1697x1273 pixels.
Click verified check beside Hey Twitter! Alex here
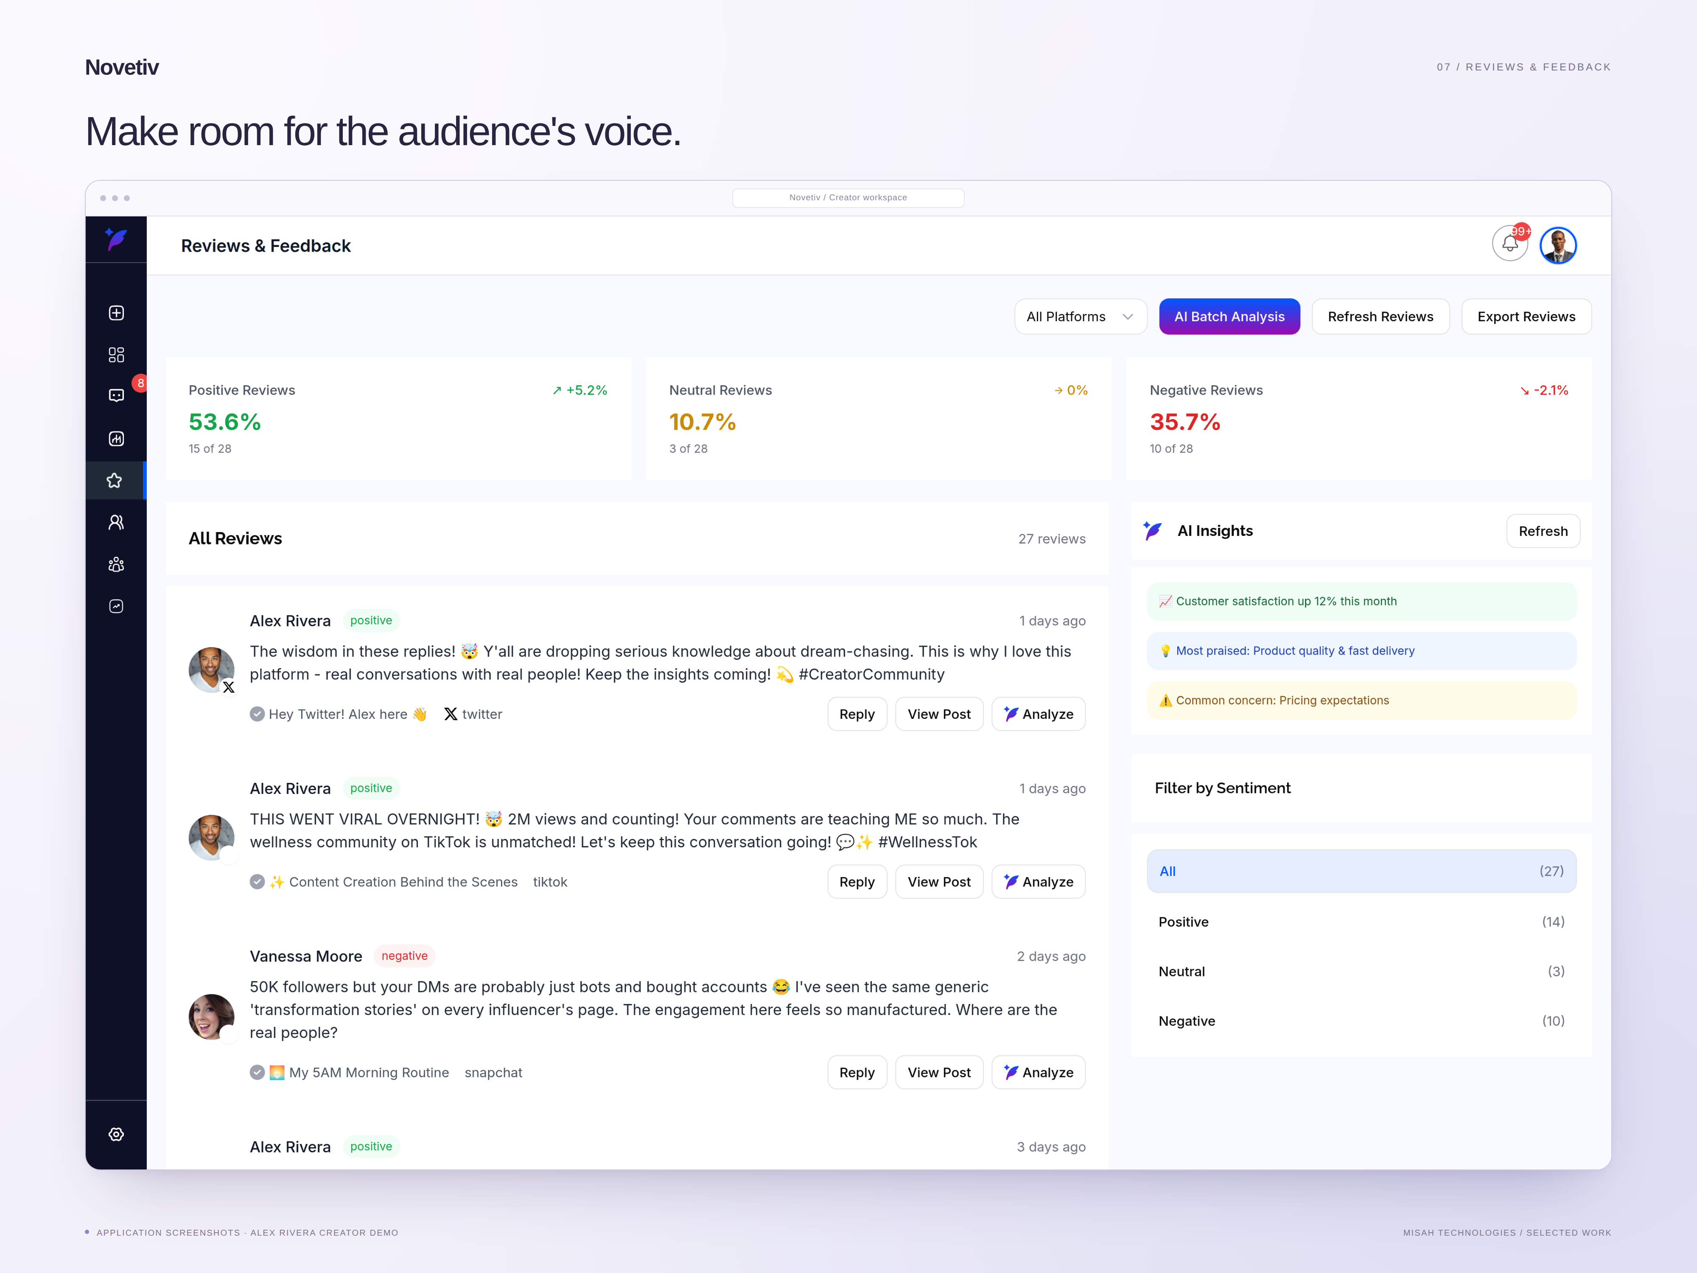pos(257,714)
